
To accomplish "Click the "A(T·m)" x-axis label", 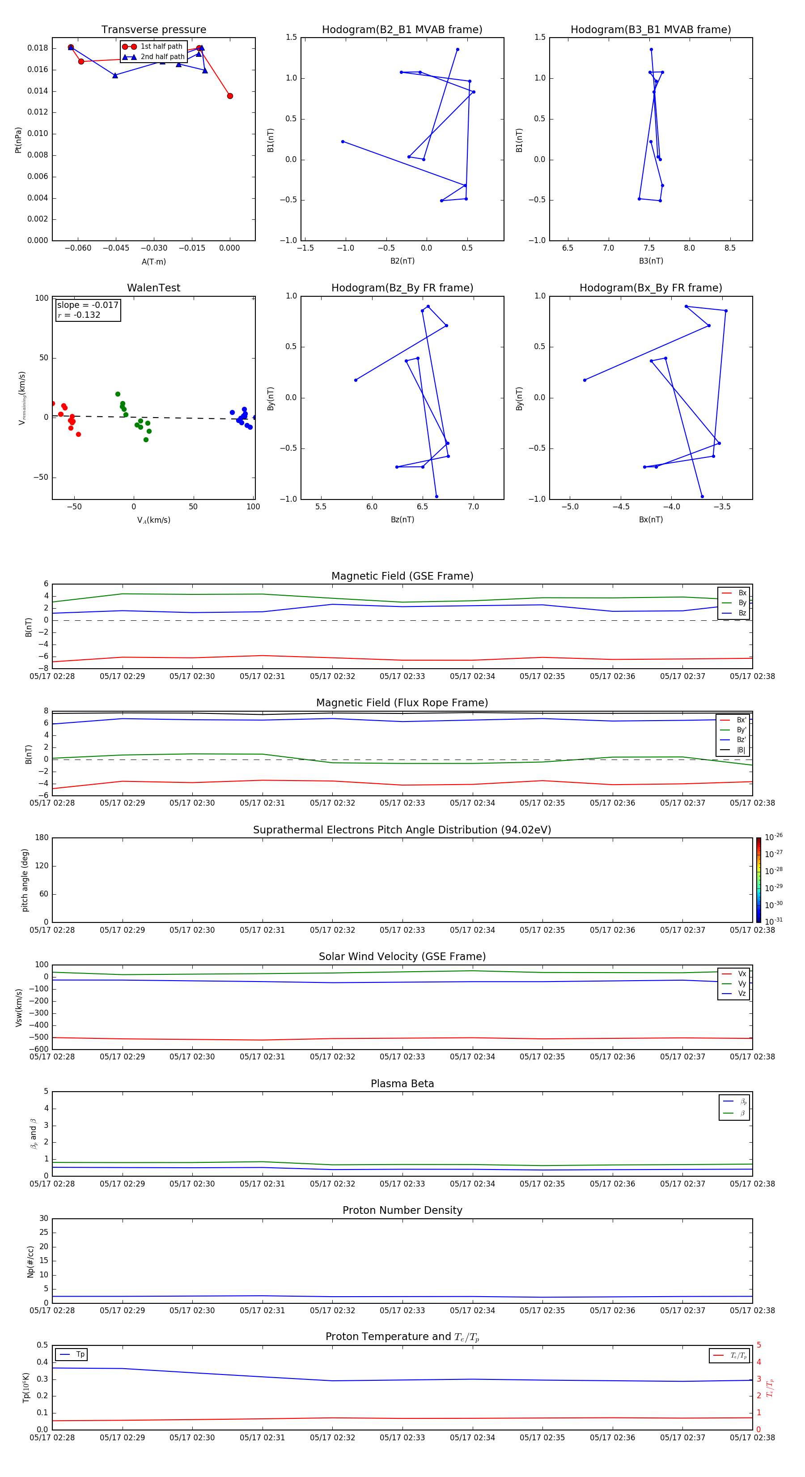I will pyautogui.click(x=153, y=261).
